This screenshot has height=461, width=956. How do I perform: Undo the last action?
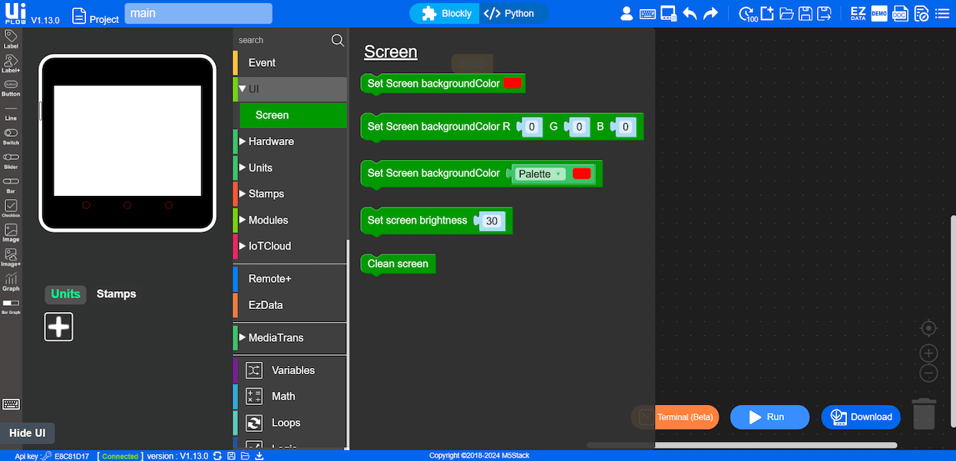(x=690, y=14)
